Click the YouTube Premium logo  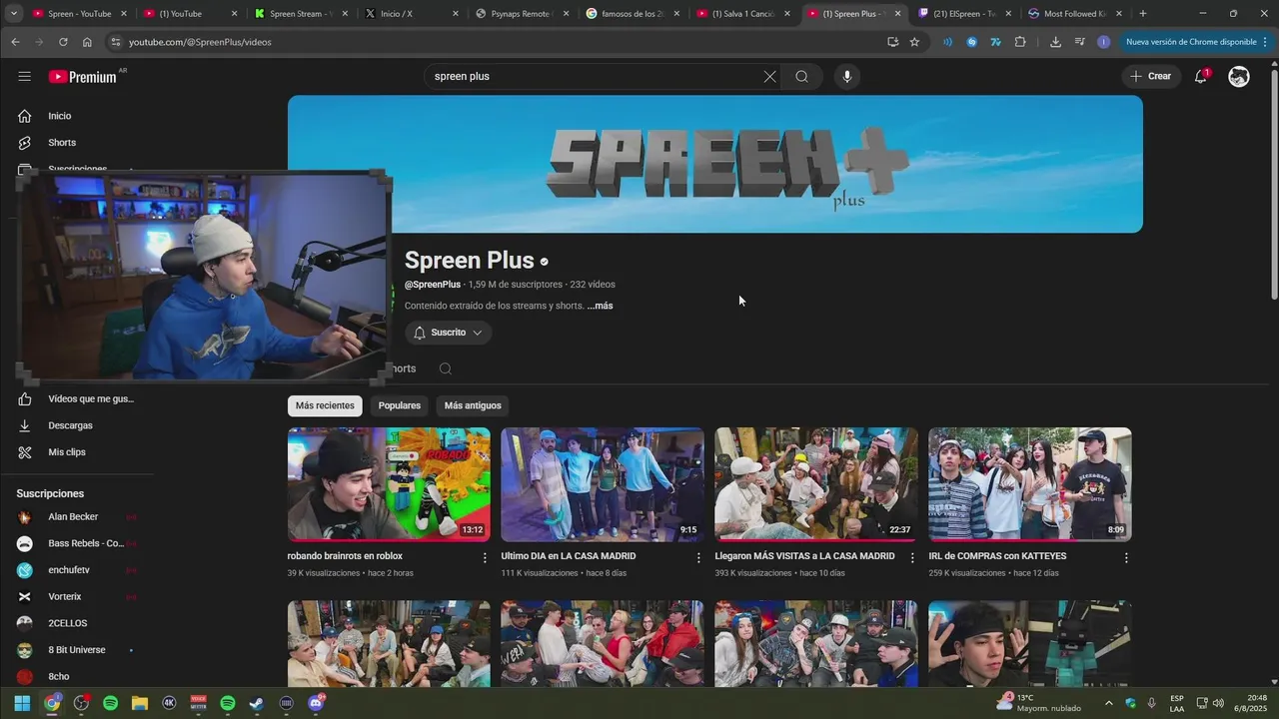[84, 77]
